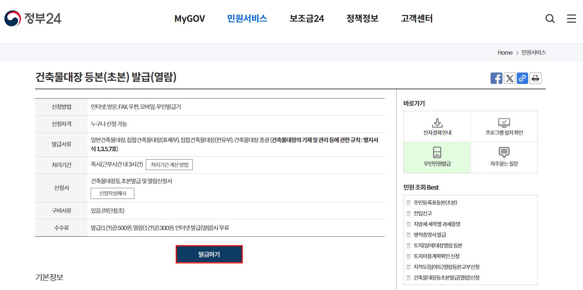Copy page link with link icon
Image resolution: width=583 pixels, height=290 pixels.
point(522,78)
